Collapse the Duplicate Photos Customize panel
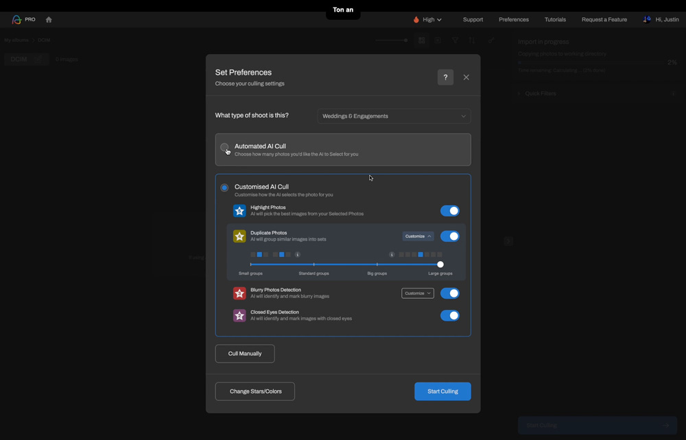The width and height of the screenshot is (686, 440). (418, 236)
